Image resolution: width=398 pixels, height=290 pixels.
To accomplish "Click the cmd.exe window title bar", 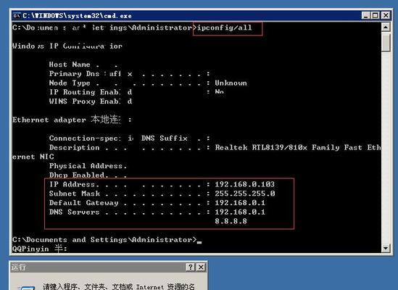I will pyautogui.click(x=188, y=16).
